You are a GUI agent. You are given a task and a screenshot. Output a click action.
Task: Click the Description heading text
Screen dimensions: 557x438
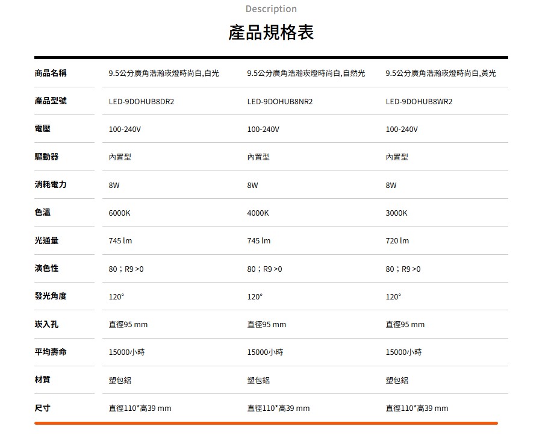pyautogui.click(x=271, y=9)
